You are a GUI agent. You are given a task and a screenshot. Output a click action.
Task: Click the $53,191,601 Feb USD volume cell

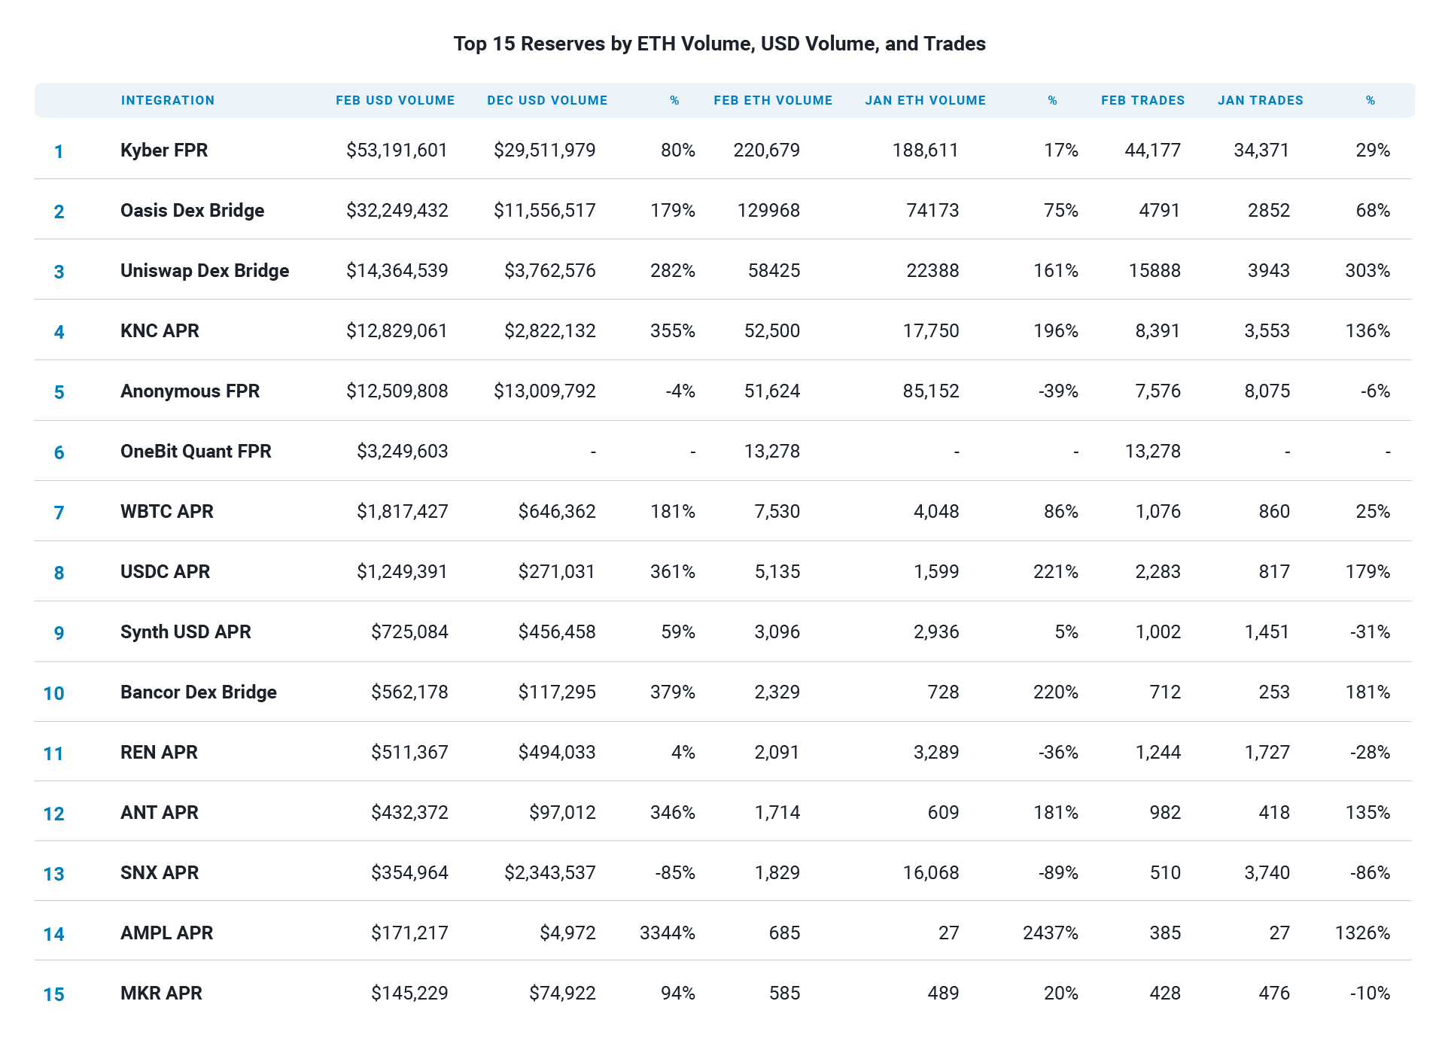pos(397,150)
